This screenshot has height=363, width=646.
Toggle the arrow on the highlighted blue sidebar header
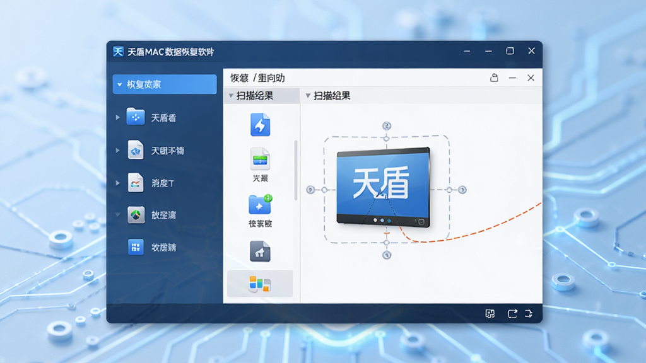[x=119, y=84]
